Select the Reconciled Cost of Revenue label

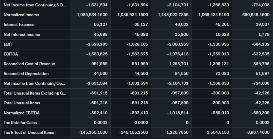[29, 64]
